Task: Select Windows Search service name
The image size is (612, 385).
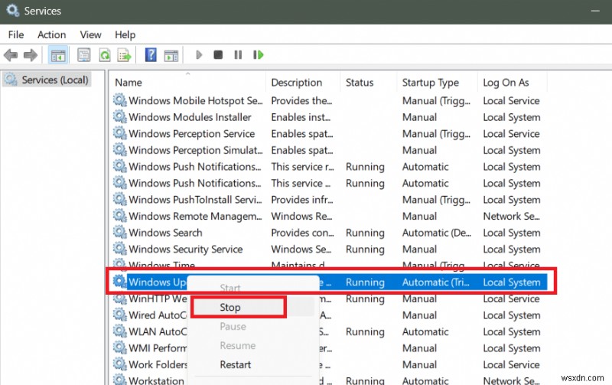Action: pyautogui.click(x=165, y=233)
